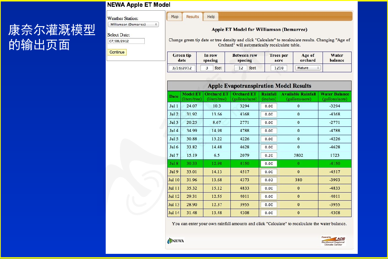Click the Jul 5 rainfall input

pyautogui.click(x=269, y=139)
